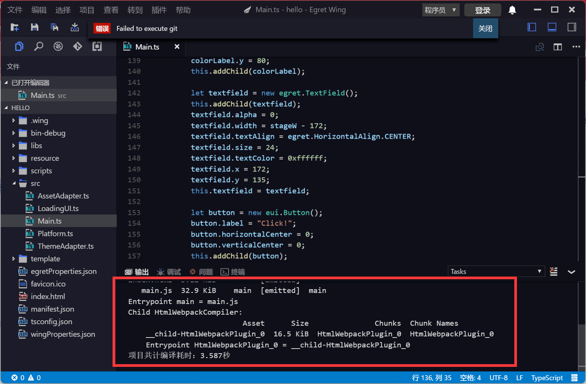Image resolution: width=586 pixels, height=384 pixels.
Task: Switch to the 问题 panel tab
Action: coord(201,272)
